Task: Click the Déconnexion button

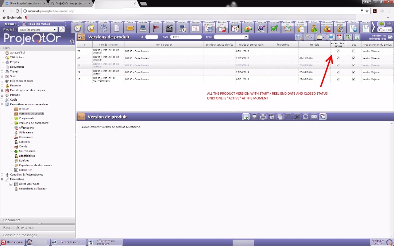Action: (x=12, y=242)
